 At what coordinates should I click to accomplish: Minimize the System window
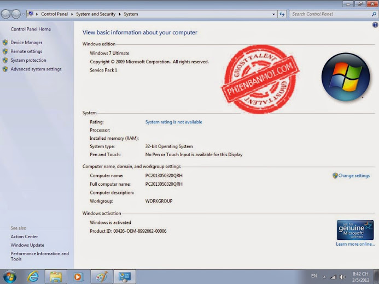pos(348,4)
